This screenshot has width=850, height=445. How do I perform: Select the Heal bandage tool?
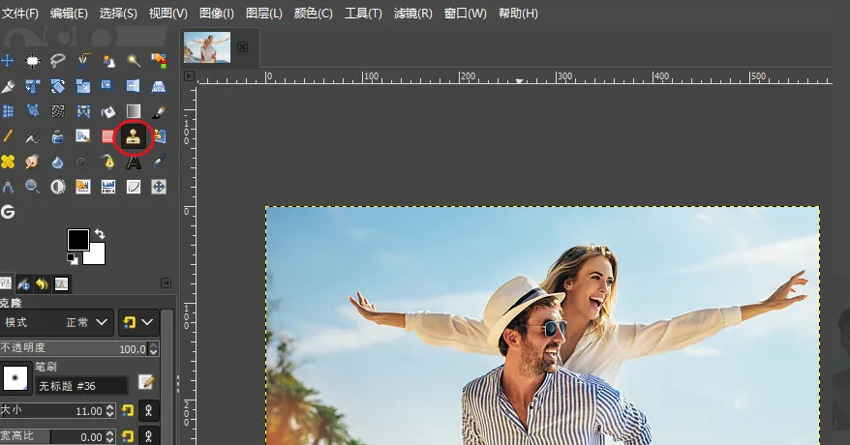(x=8, y=162)
